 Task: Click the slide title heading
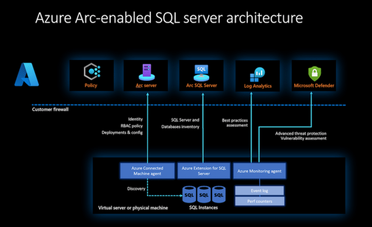pos(169,18)
